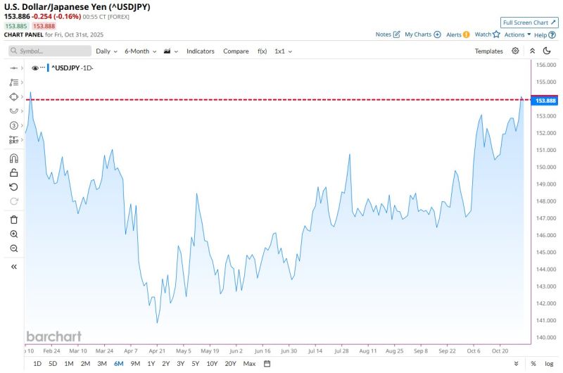563x373 pixels.
Task: Select the 20Y time range
Action: pyautogui.click(x=231, y=364)
